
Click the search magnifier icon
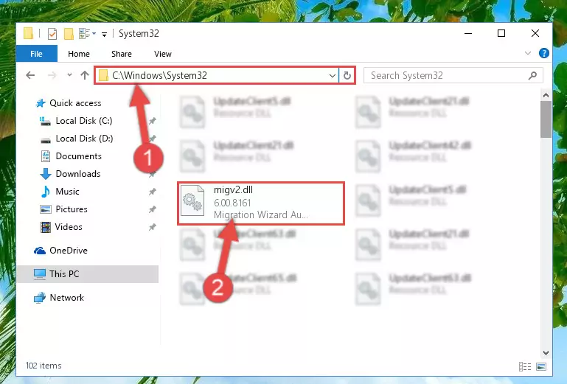point(532,76)
